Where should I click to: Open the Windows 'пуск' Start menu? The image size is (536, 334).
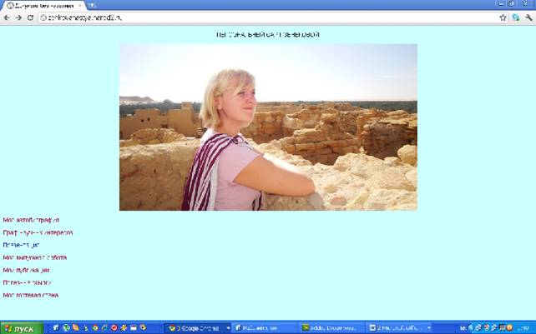pos(20,328)
